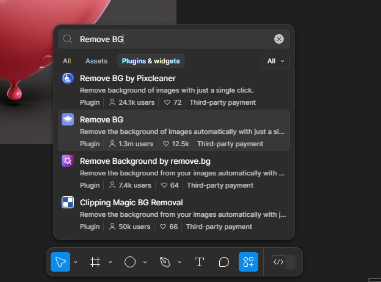The image size is (381, 282).
Task: Click Third-party payment on Pixcleaner row
Action: pos(223,102)
